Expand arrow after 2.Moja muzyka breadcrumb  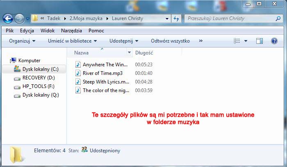107,19
